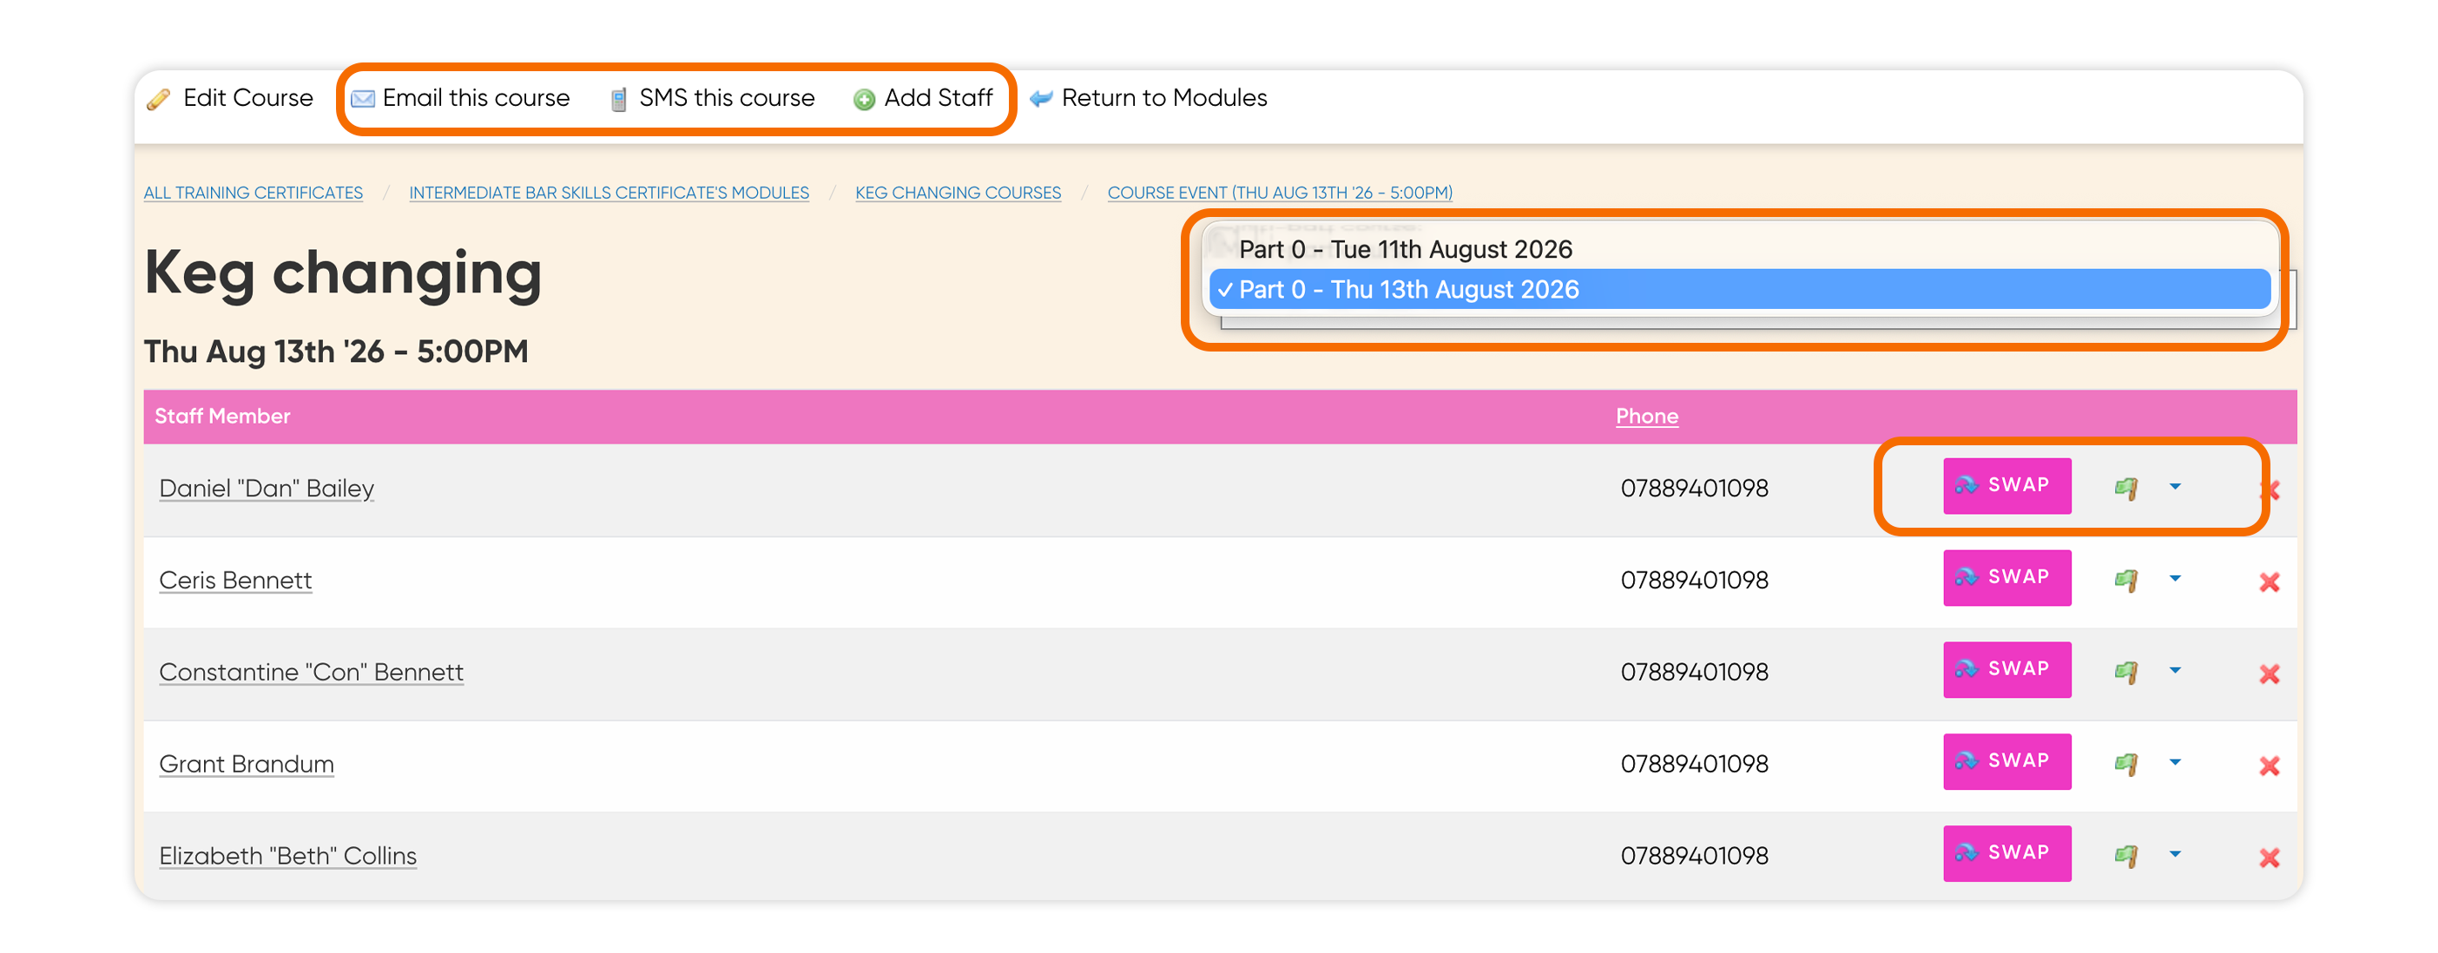Open Daniel "Dan" Bailey's staff profile
Viewport: 2438px width, 953px height.
coord(267,489)
